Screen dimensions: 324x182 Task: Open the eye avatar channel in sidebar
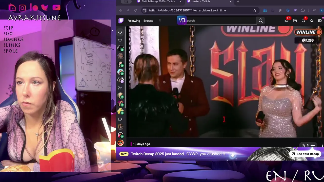120,143
